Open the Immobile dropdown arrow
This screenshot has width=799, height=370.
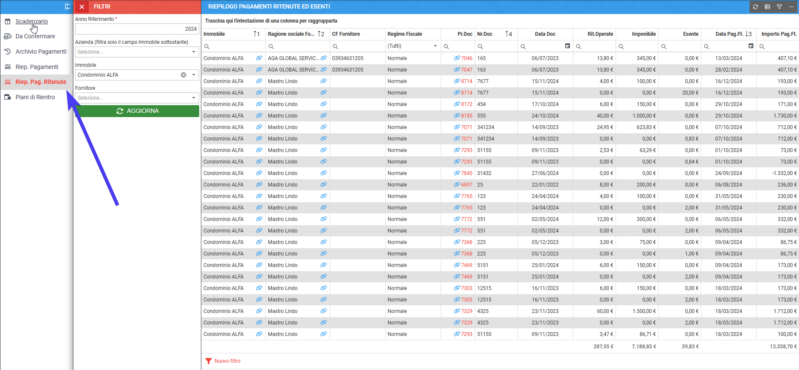[194, 75]
